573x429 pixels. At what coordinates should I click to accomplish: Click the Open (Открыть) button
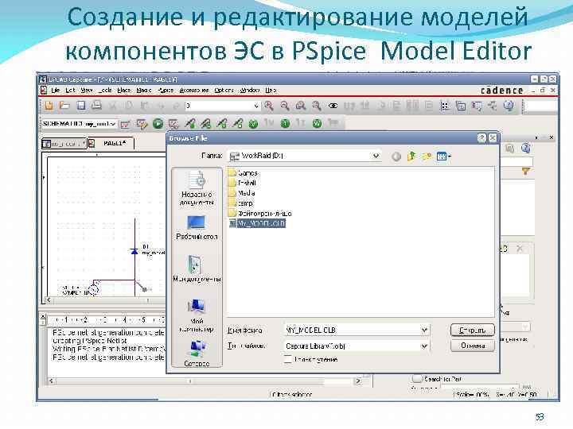tap(473, 330)
